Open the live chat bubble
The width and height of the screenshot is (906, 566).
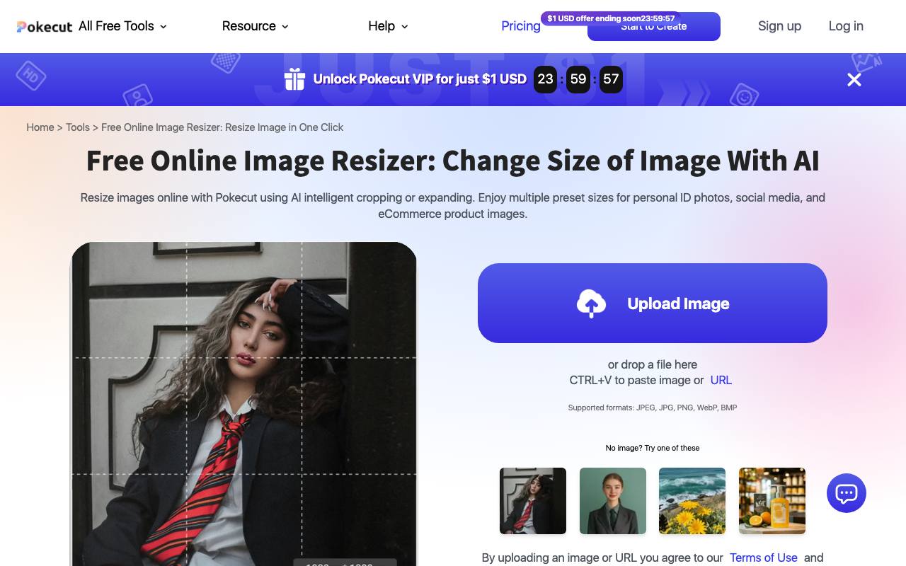[x=847, y=493]
